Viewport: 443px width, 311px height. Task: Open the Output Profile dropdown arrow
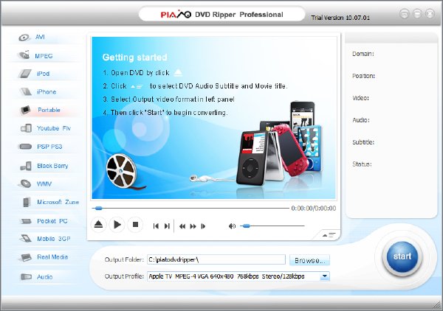click(x=325, y=276)
